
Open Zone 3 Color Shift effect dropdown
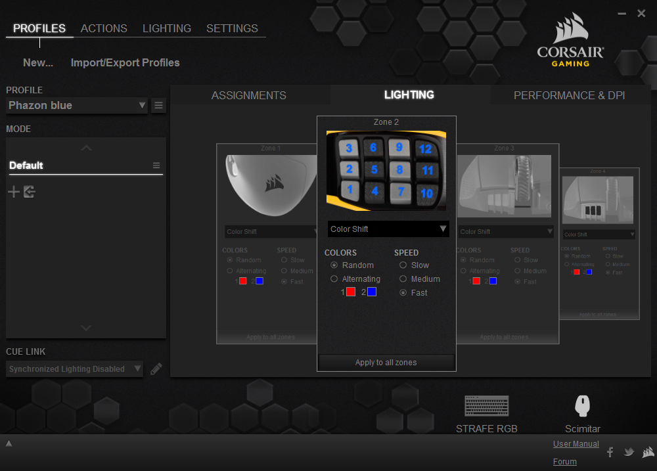click(x=506, y=232)
